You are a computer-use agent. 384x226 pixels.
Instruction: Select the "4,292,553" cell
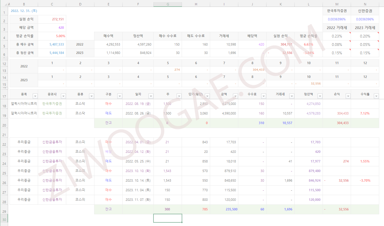108,44
